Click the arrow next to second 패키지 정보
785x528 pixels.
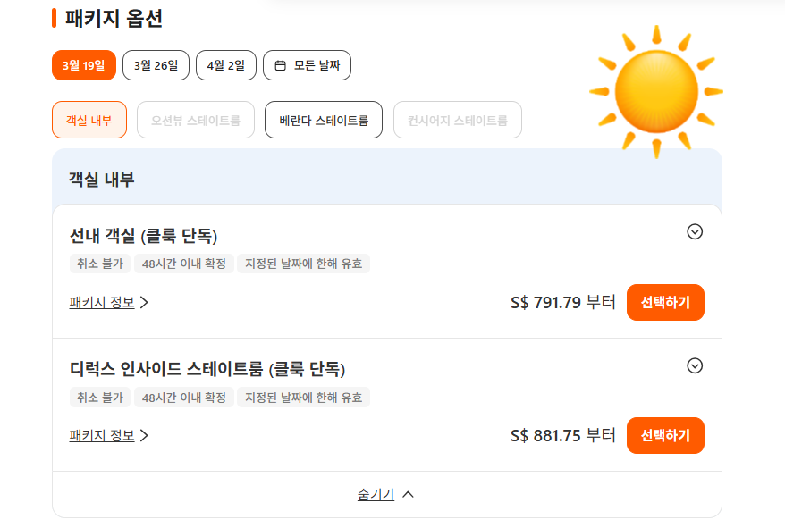pos(144,435)
